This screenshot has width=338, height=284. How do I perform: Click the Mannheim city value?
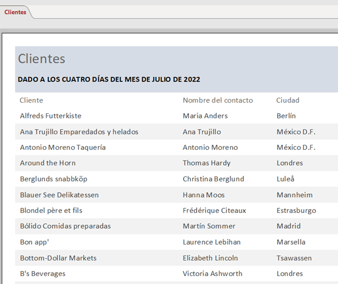click(295, 195)
